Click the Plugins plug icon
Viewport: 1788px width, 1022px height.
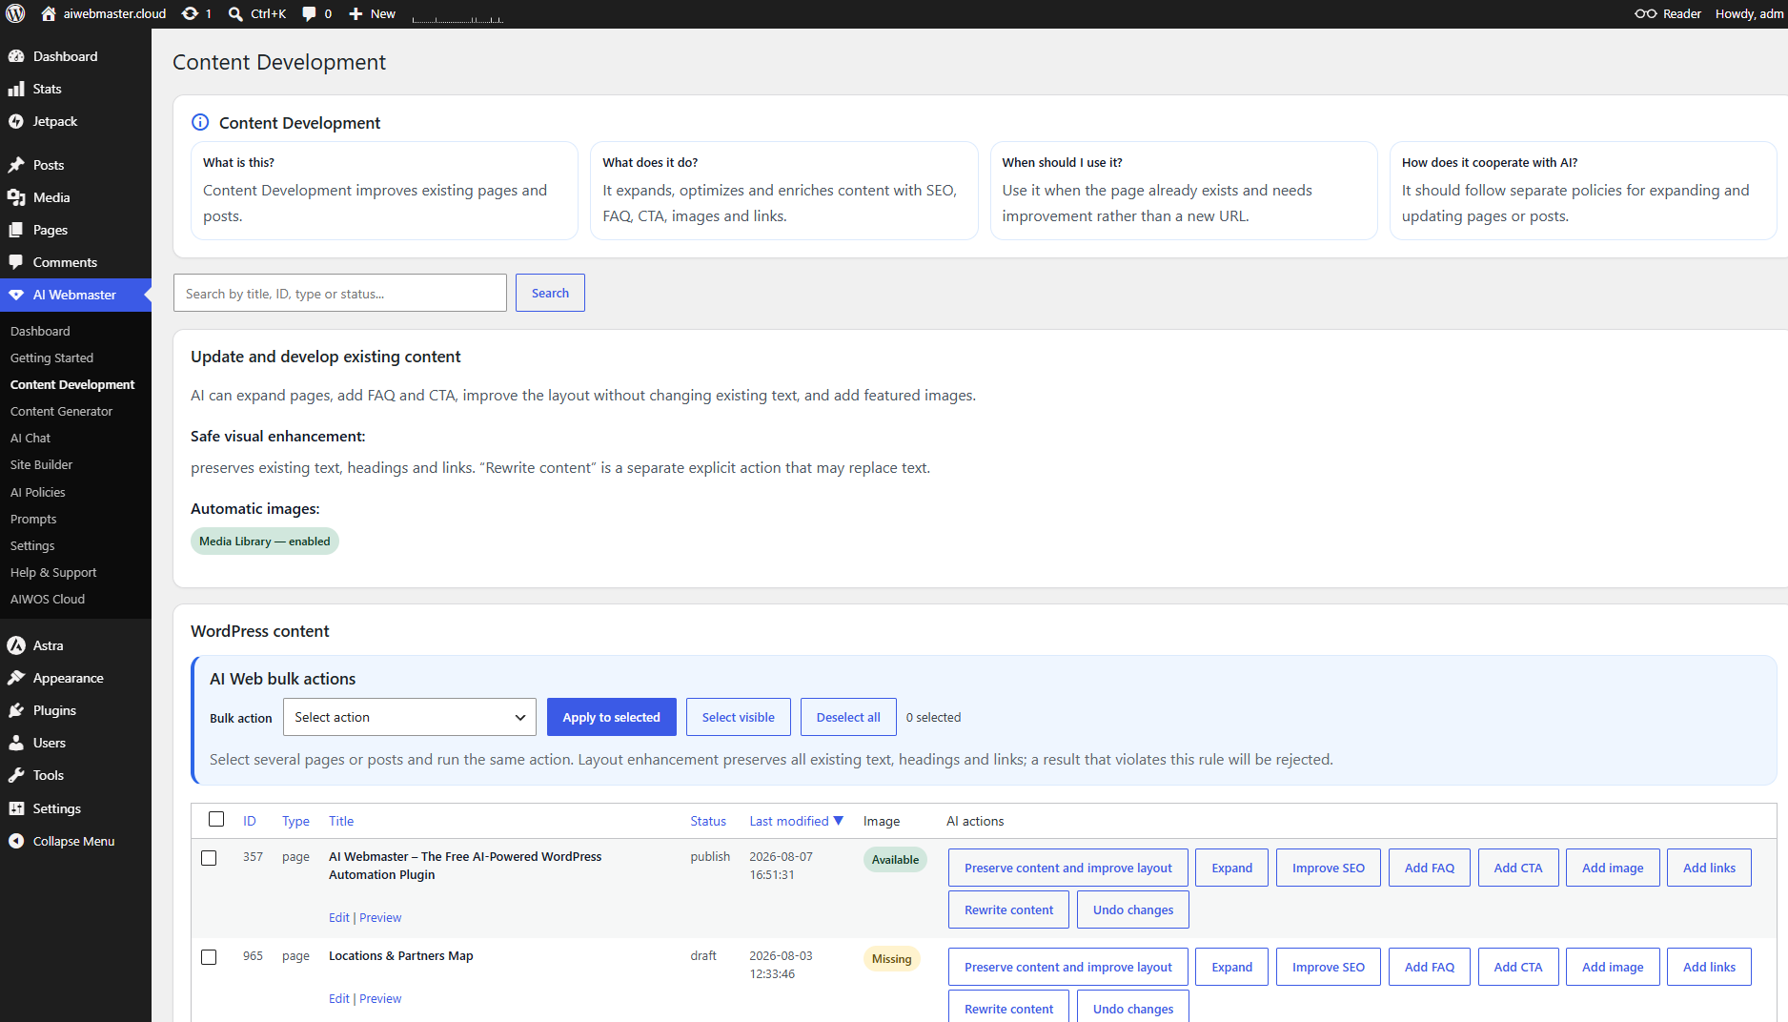tap(16, 710)
